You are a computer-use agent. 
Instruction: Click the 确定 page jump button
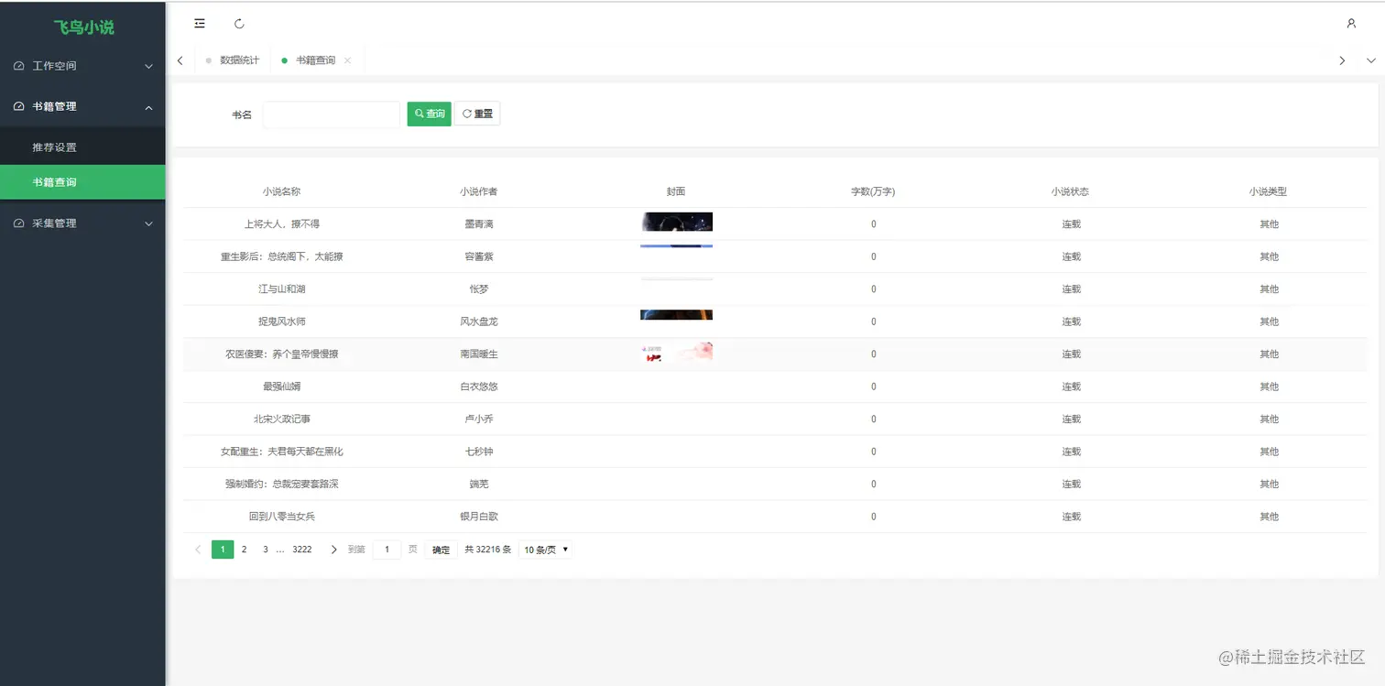pos(442,550)
